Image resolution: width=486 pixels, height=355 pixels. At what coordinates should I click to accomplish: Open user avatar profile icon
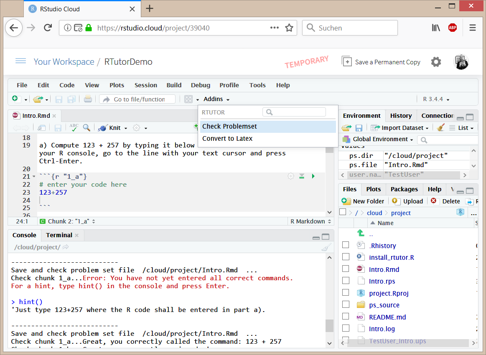[x=461, y=62]
